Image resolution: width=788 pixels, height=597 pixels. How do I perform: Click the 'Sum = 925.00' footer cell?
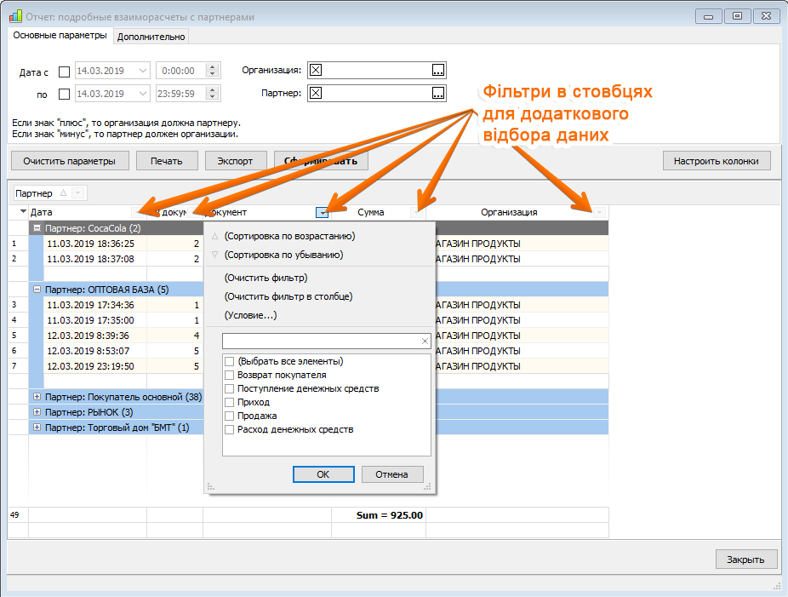(x=379, y=515)
